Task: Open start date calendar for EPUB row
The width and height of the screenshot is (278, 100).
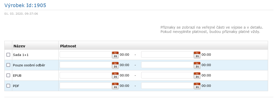Action: click(115, 75)
